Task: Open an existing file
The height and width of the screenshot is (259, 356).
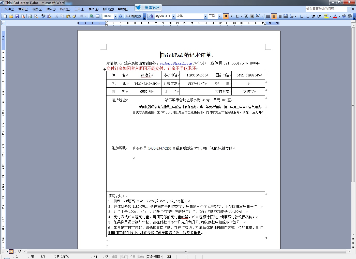Action: [11, 16]
